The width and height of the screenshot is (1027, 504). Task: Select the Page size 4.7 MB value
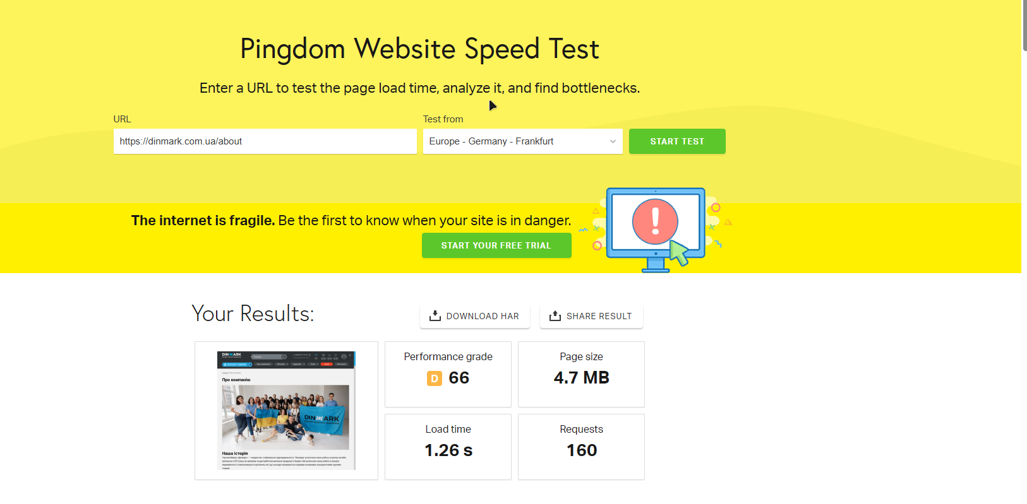(581, 378)
